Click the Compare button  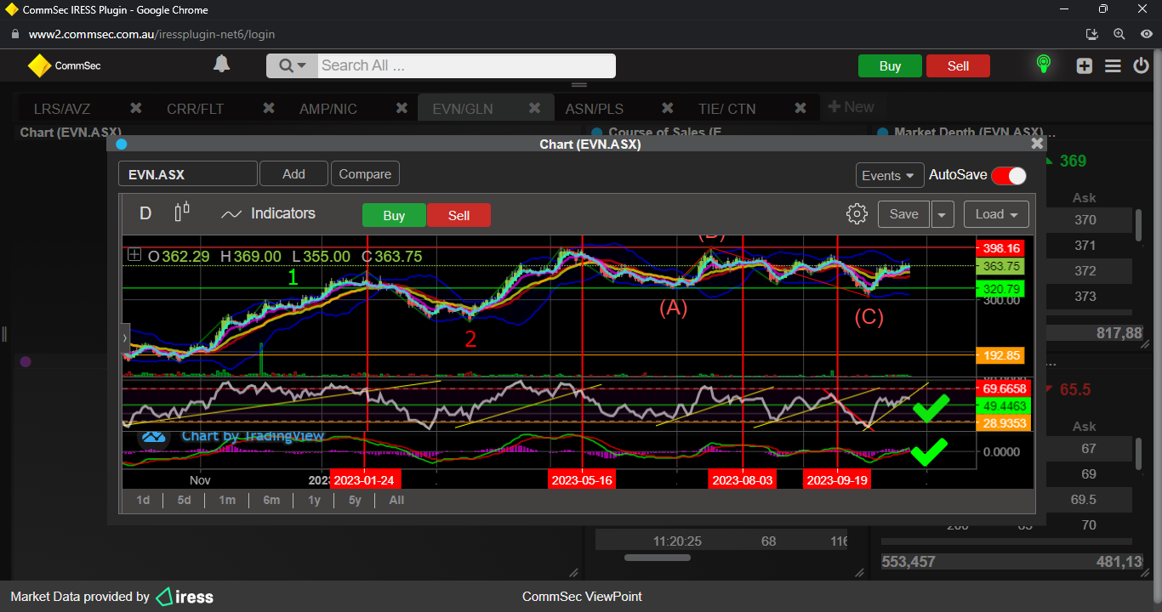coord(365,174)
